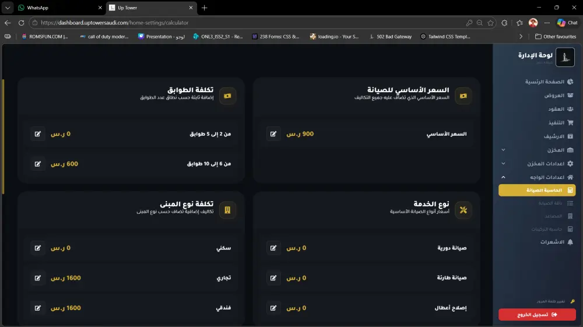Image resolution: width=583 pixels, height=327 pixels.
Task: Open the loading.io bookmark
Action: pyautogui.click(x=334, y=36)
